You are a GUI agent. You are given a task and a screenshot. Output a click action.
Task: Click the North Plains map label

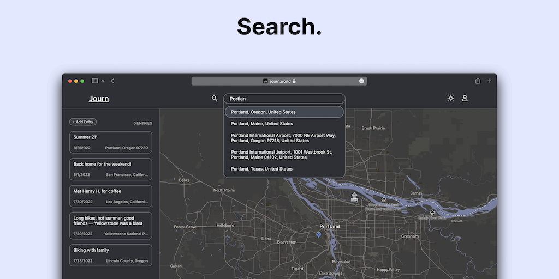[224, 190]
